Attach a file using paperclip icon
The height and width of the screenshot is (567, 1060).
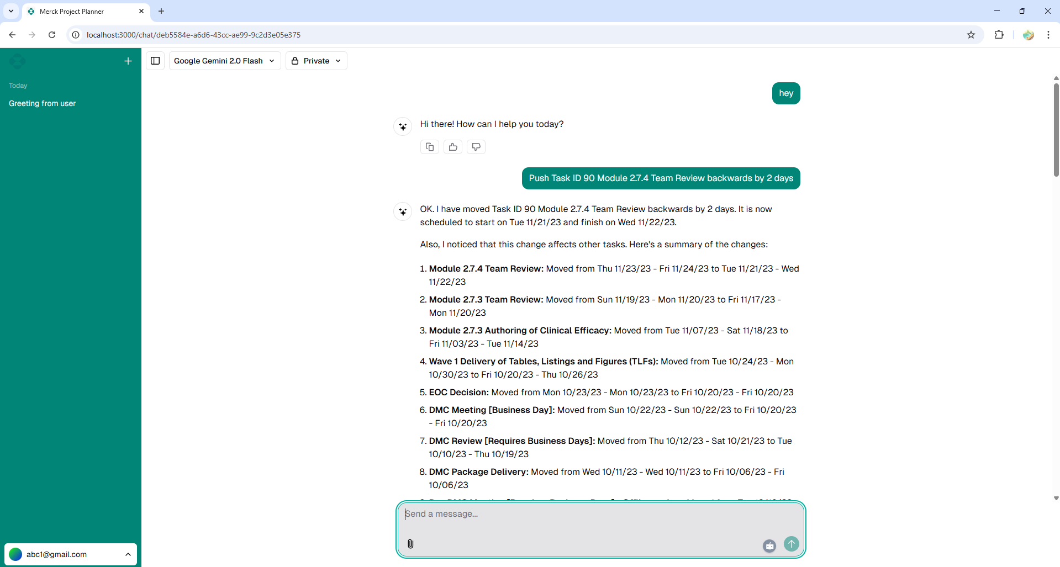pos(410,544)
